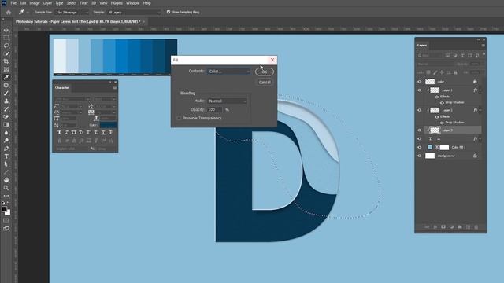504x283 pixels.
Task: Select the Hand tool
Action: pos(6,180)
